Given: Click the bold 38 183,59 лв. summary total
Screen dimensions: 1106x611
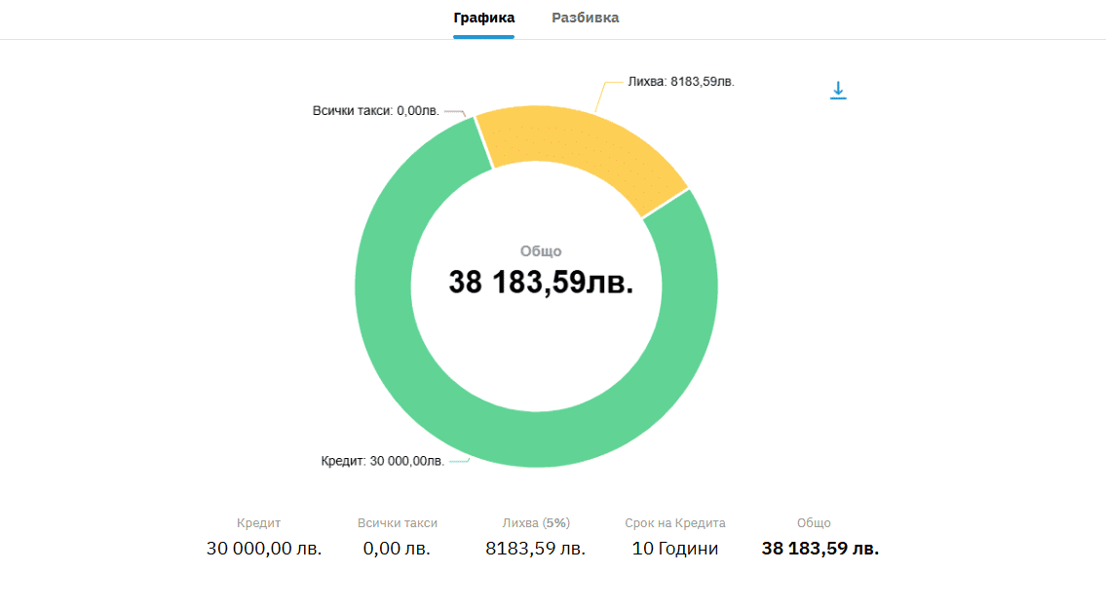Looking at the screenshot, I should tap(820, 549).
